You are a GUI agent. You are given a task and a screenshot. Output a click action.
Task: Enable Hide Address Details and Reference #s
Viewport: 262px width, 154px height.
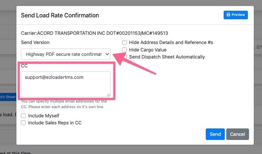(x=124, y=42)
